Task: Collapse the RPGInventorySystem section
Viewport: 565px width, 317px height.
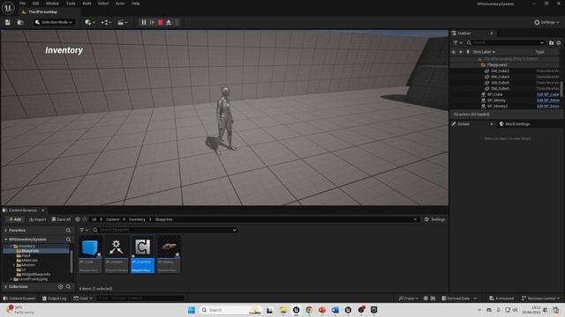Action: click(6, 240)
